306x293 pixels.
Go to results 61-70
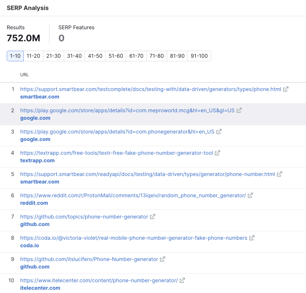pos(136,56)
